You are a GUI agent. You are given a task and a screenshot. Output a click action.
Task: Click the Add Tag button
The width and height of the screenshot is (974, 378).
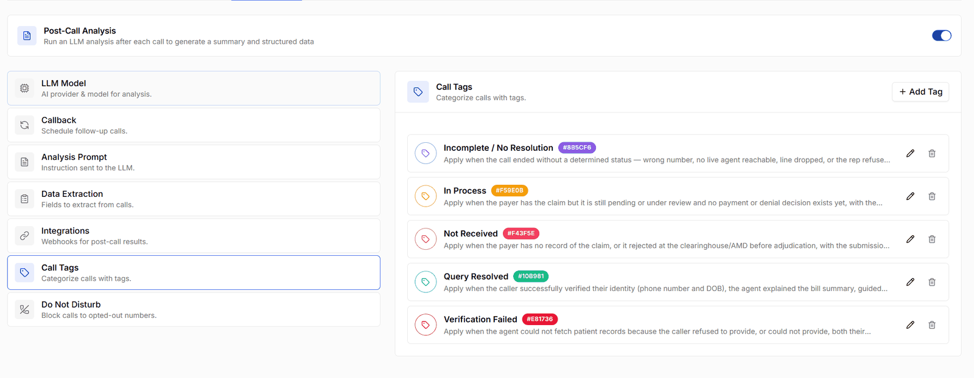click(x=920, y=92)
